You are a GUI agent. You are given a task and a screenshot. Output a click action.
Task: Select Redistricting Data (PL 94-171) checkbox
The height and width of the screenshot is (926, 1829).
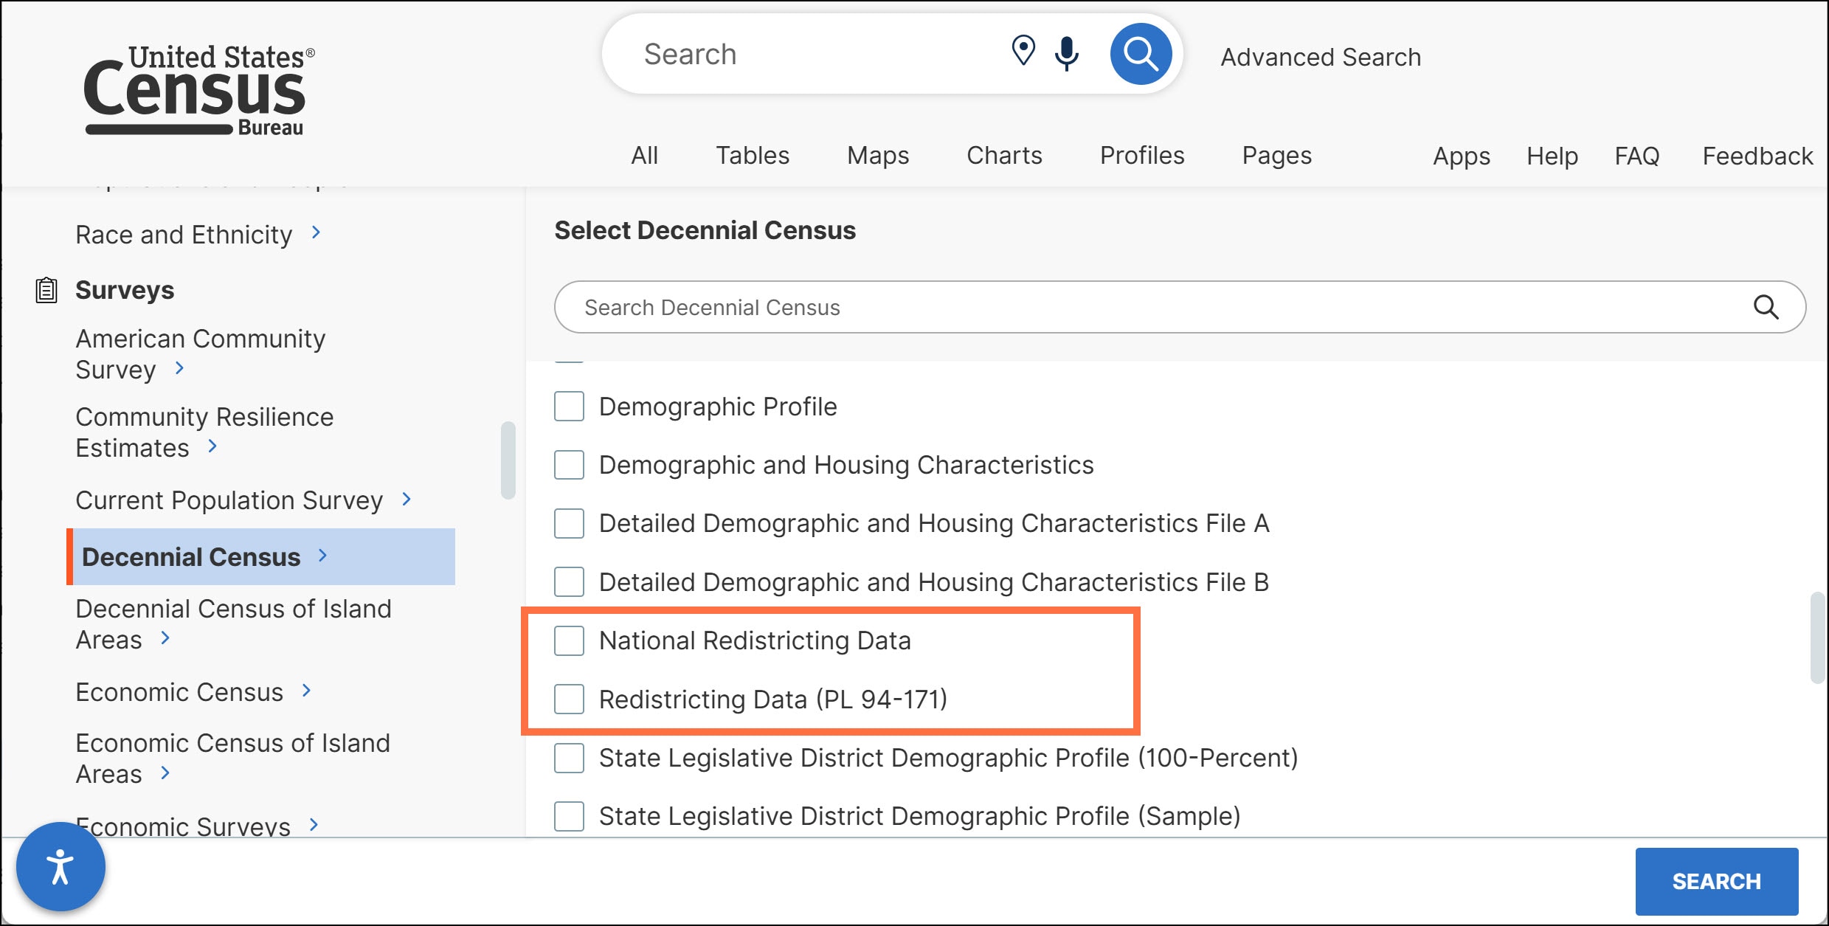pos(569,699)
